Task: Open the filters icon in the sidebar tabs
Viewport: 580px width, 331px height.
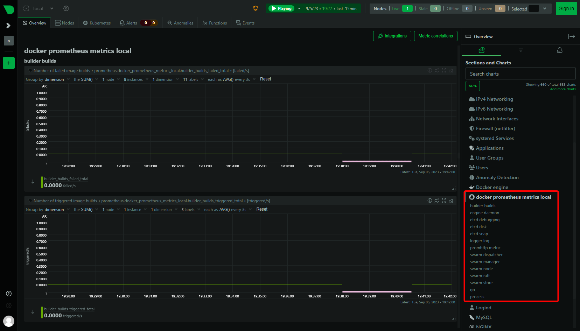Action: click(x=520, y=50)
